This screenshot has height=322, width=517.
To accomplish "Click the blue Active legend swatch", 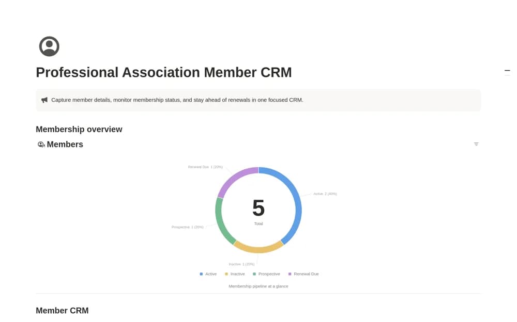I will coord(201,274).
